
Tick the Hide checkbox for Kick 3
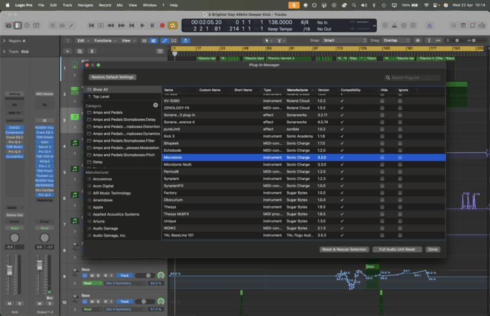[382, 137]
